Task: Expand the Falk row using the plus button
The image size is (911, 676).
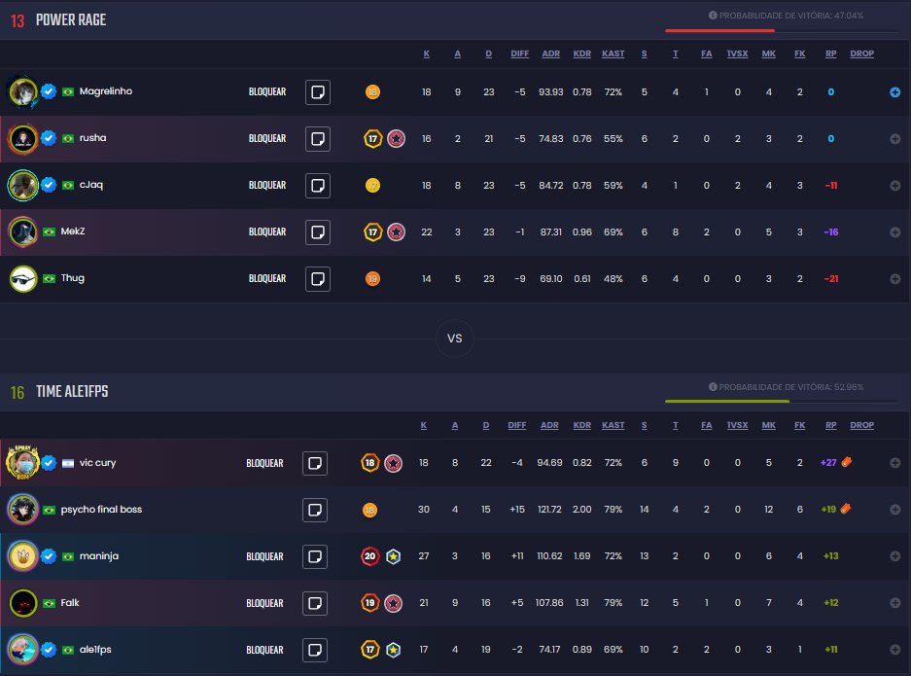Action: coord(894,603)
